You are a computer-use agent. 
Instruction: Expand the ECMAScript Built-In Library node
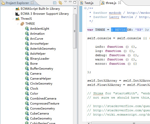click(x=13, y=9)
